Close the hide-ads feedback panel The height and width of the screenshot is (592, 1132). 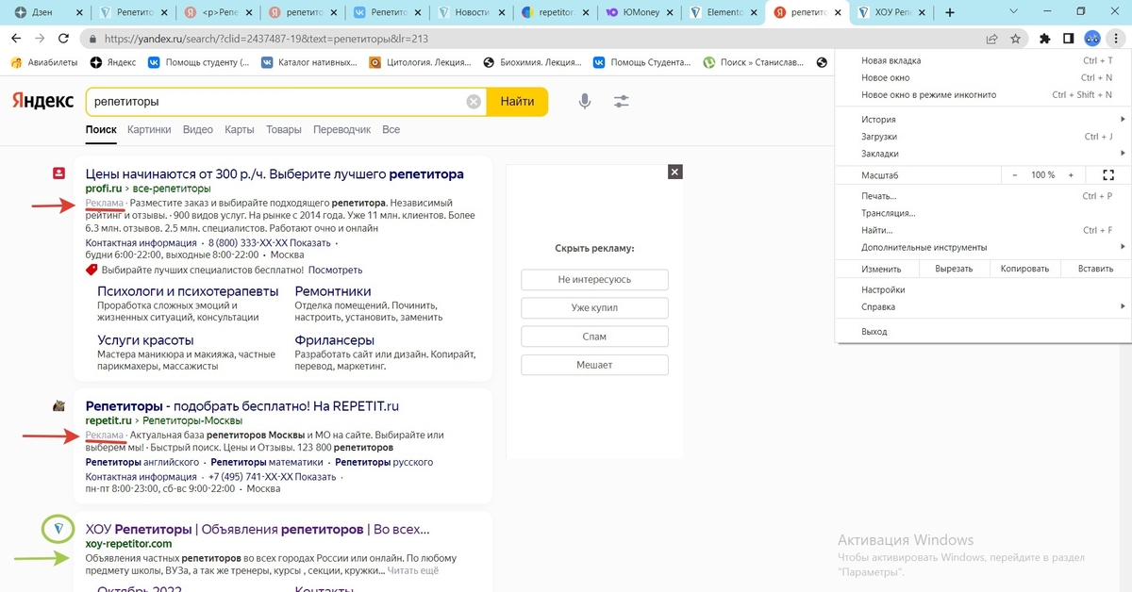click(674, 172)
